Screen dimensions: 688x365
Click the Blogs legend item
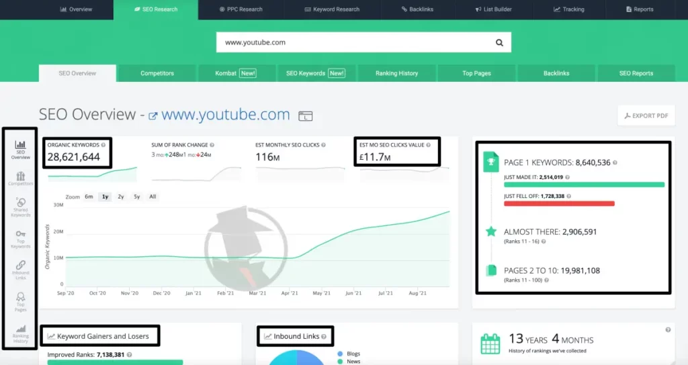pyautogui.click(x=349, y=354)
